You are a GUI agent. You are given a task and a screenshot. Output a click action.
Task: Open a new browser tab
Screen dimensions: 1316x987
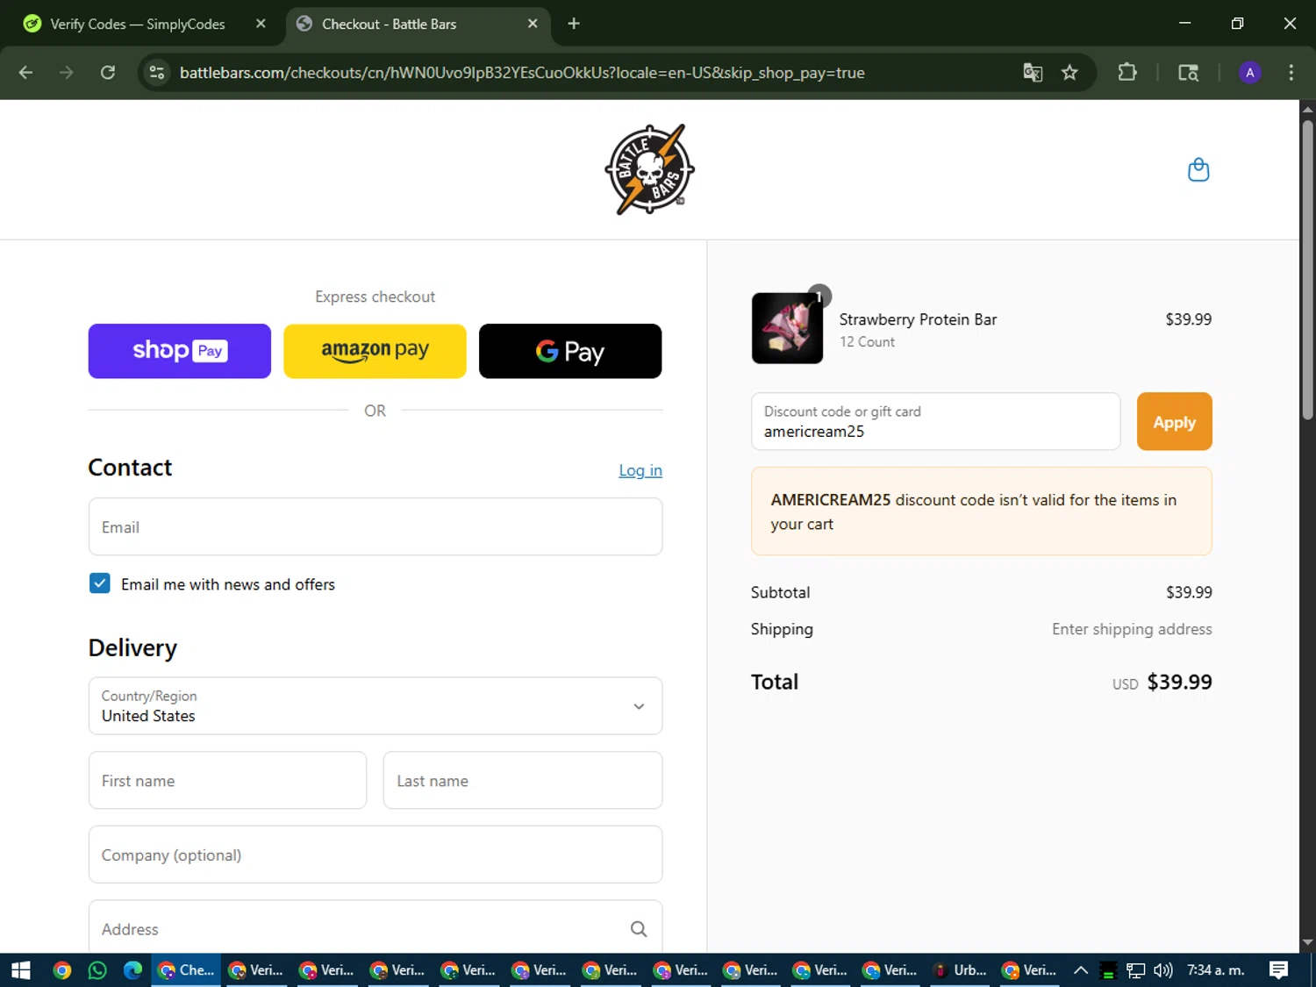574,24
